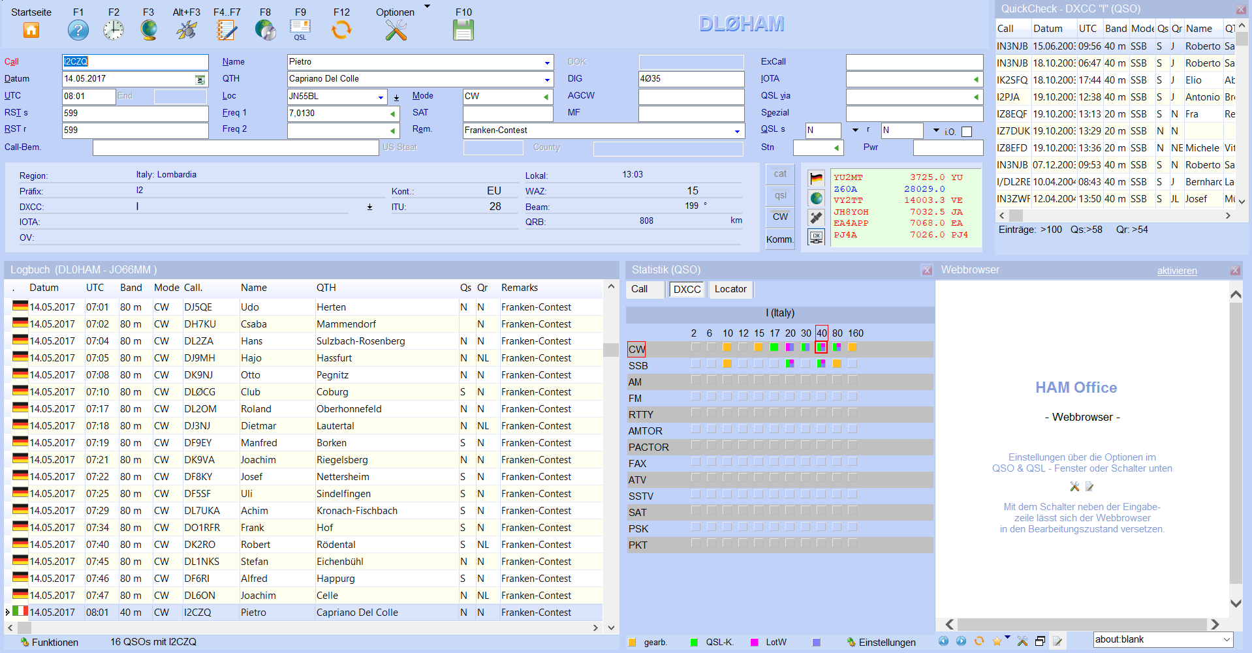Toggle the PKT 2 m band checkbox
This screenshot has height=653, width=1252.
(x=695, y=543)
